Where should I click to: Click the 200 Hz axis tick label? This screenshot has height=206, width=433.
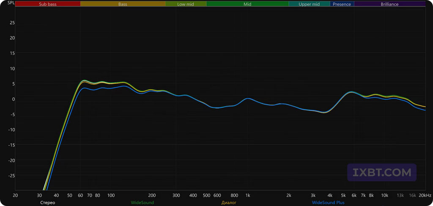[152, 195]
